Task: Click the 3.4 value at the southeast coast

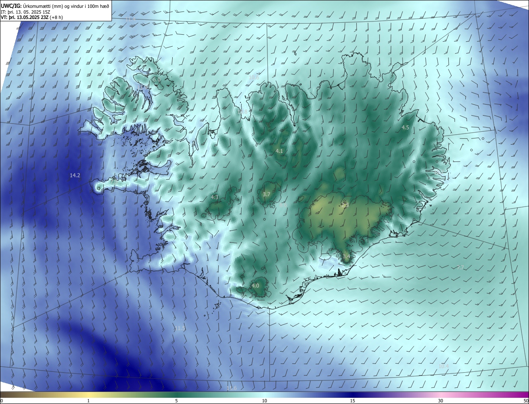Action: pos(346,257)
